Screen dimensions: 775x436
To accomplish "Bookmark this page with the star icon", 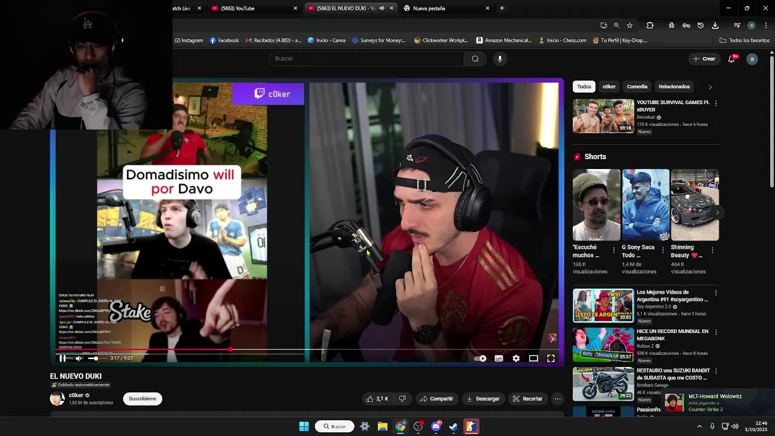I will pos(630,25).
